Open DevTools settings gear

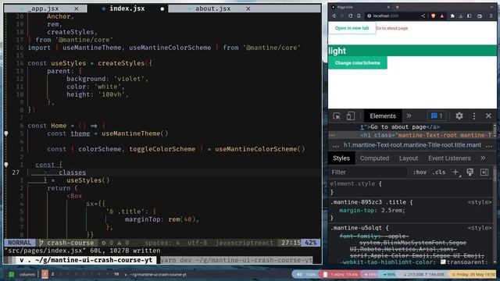[x=459, y=116]
